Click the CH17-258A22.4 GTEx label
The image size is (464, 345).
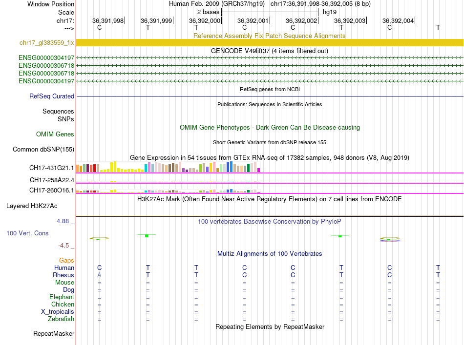tap(52, 180)
